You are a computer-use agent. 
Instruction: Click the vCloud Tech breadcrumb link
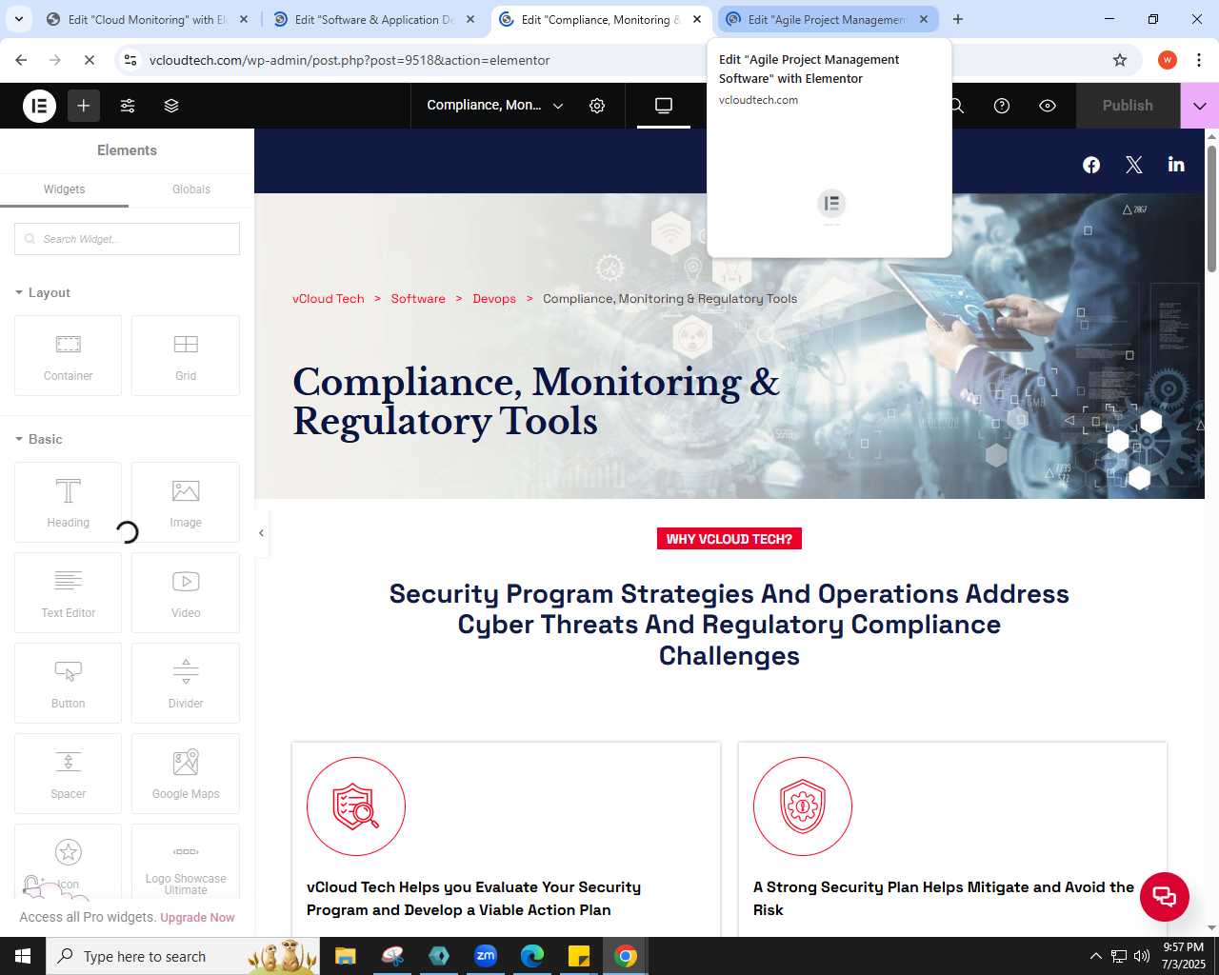(x=329, y=299)
